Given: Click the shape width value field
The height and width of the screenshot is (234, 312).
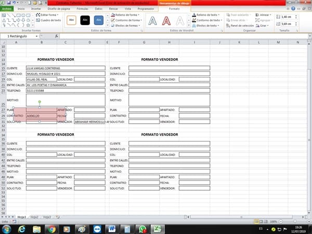Looking at the screenshot, I should 288,24.
